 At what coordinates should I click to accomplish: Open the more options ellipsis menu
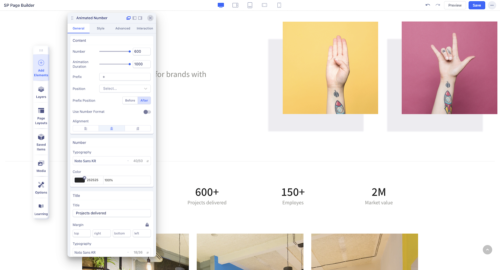tap(492, 5)
